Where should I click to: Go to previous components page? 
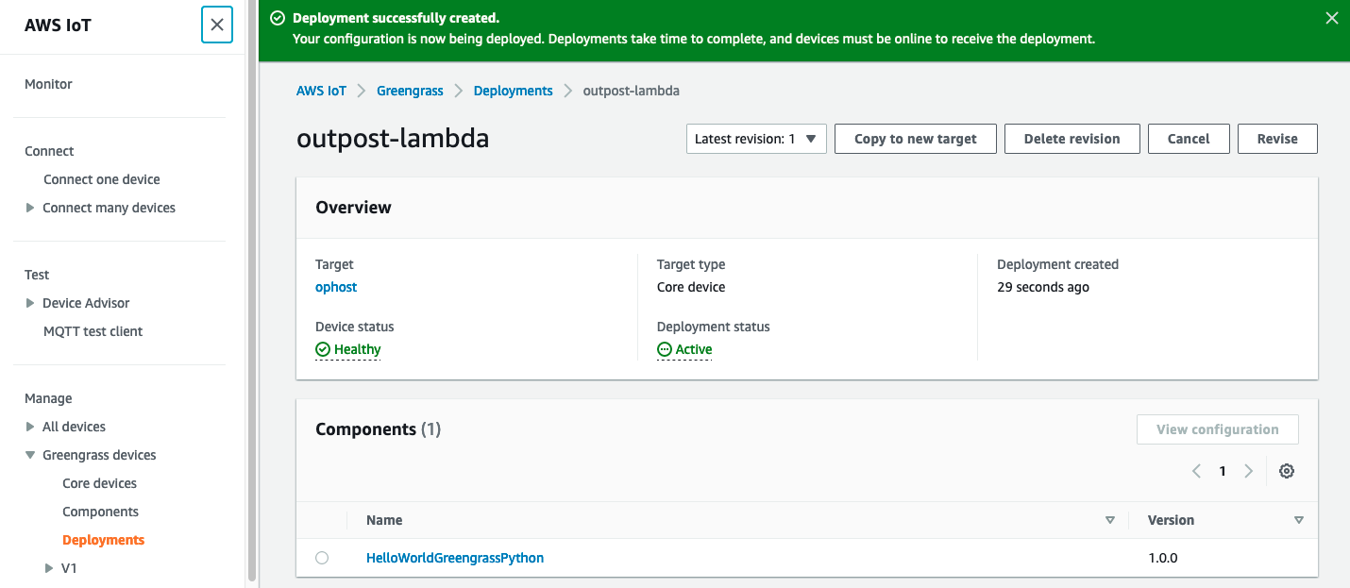coord(1196,471)
